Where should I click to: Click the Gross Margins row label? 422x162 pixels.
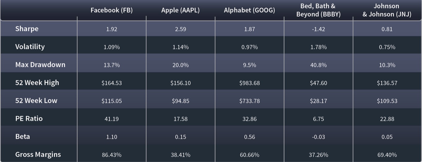coord(38,154)
